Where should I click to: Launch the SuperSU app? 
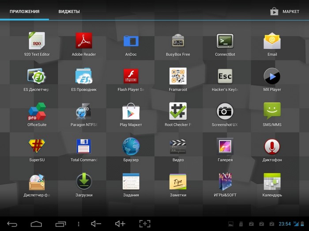[37, 147]
